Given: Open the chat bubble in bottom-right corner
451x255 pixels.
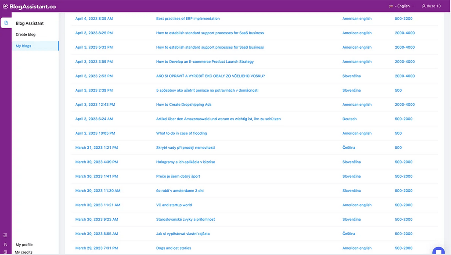Looking at the screenshot, I should [x=438, y=251].
